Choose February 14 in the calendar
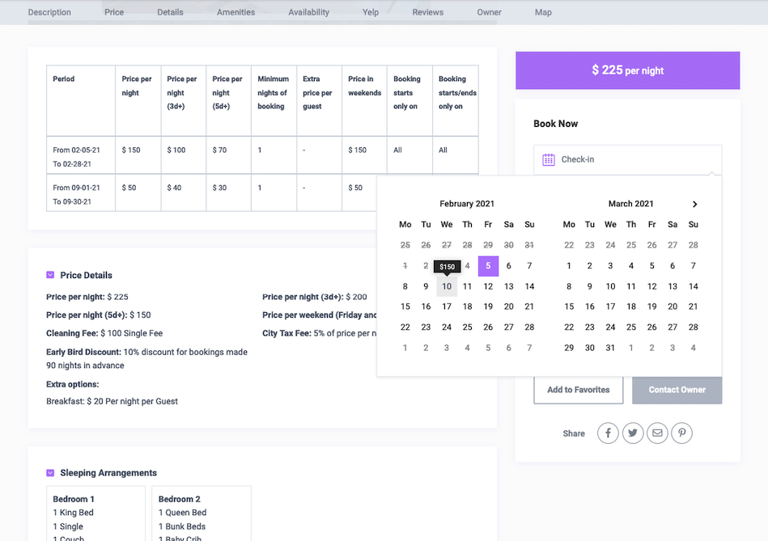 coord(529,286)
